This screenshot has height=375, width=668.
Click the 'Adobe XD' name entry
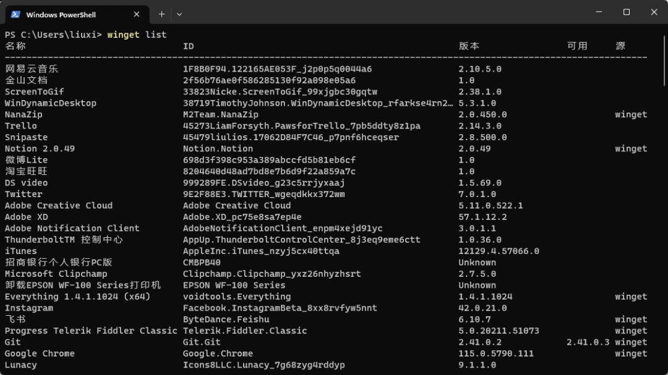pos(27,217)
